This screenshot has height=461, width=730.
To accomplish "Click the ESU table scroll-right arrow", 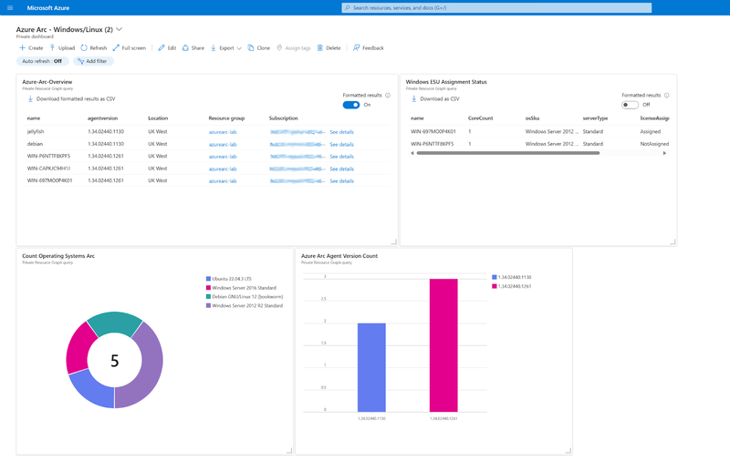I will point(664,153).
